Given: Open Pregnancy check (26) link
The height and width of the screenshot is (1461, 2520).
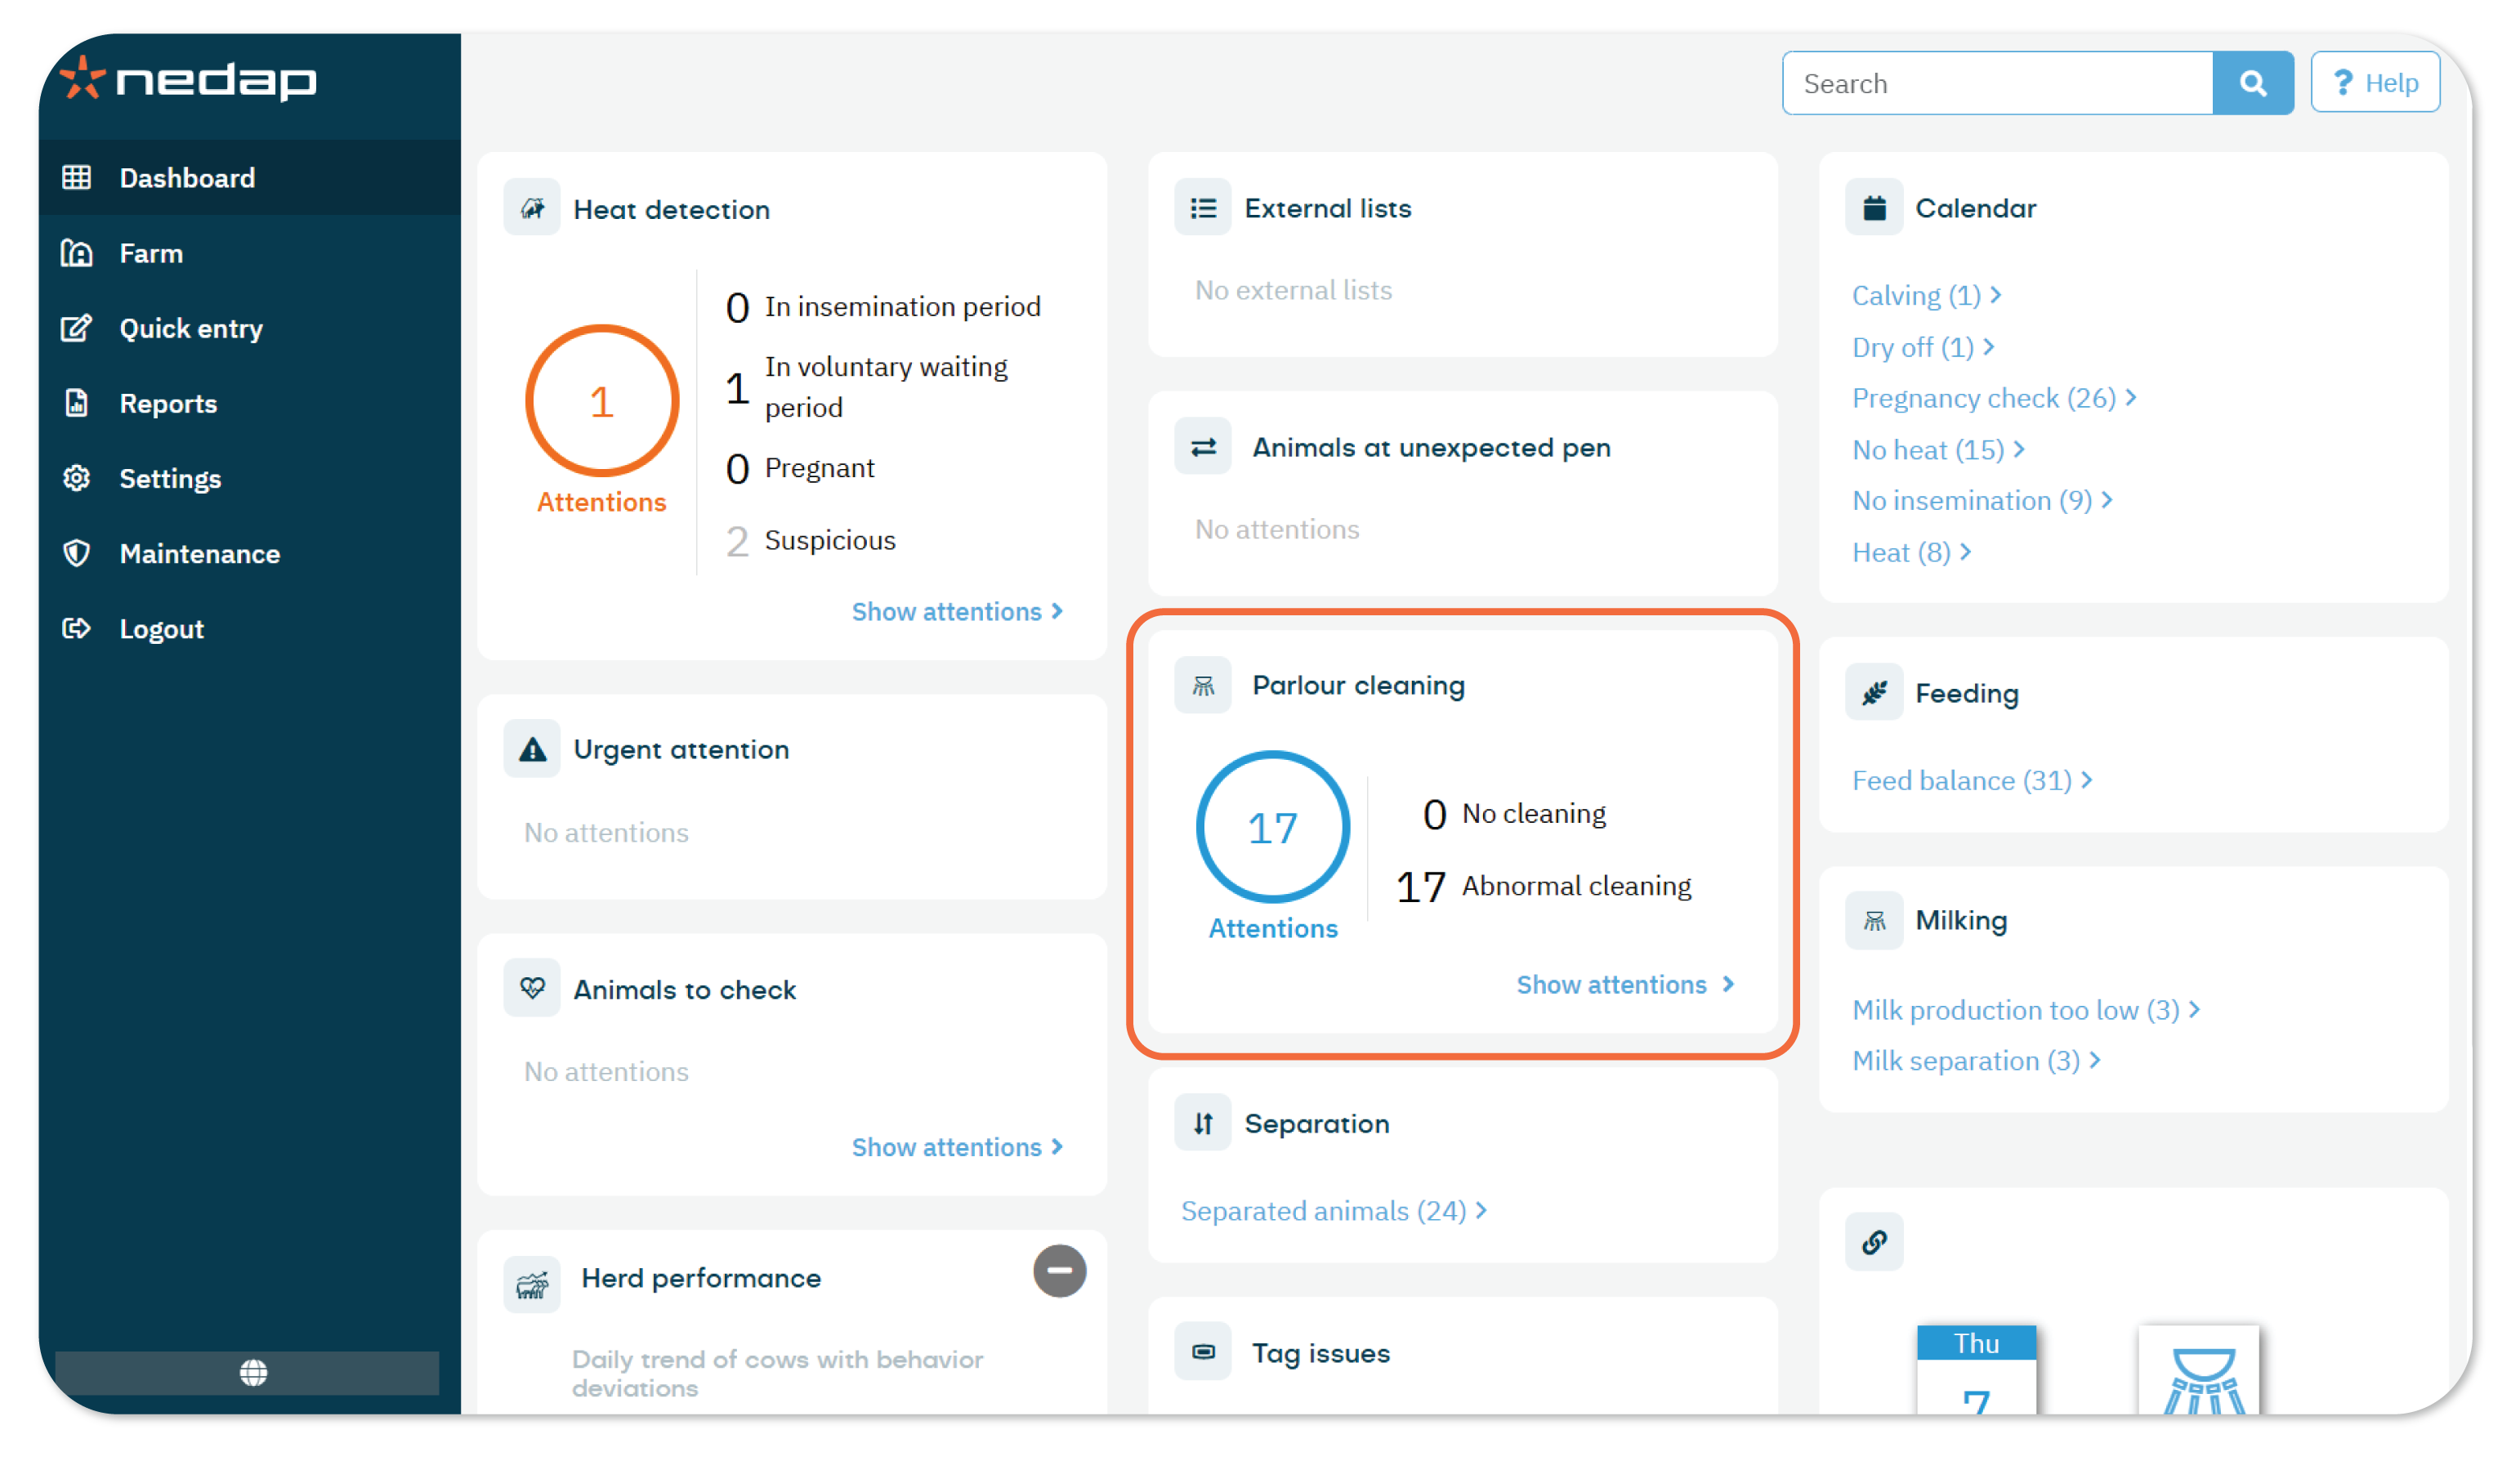Looking at the screenshot, I should click(x=1994, y=398).
